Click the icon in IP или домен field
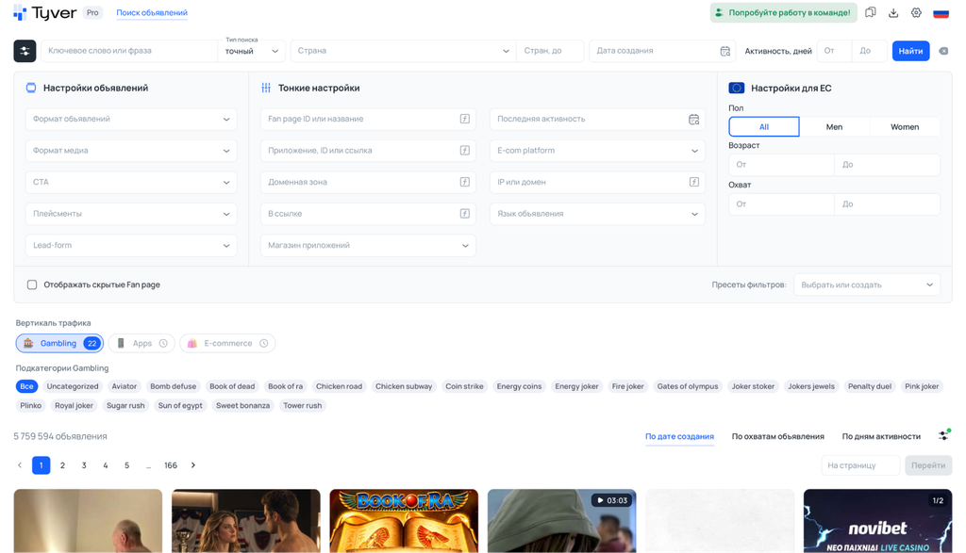The width and height of the screenshot is (966, 553). click(x=693, y=182)
